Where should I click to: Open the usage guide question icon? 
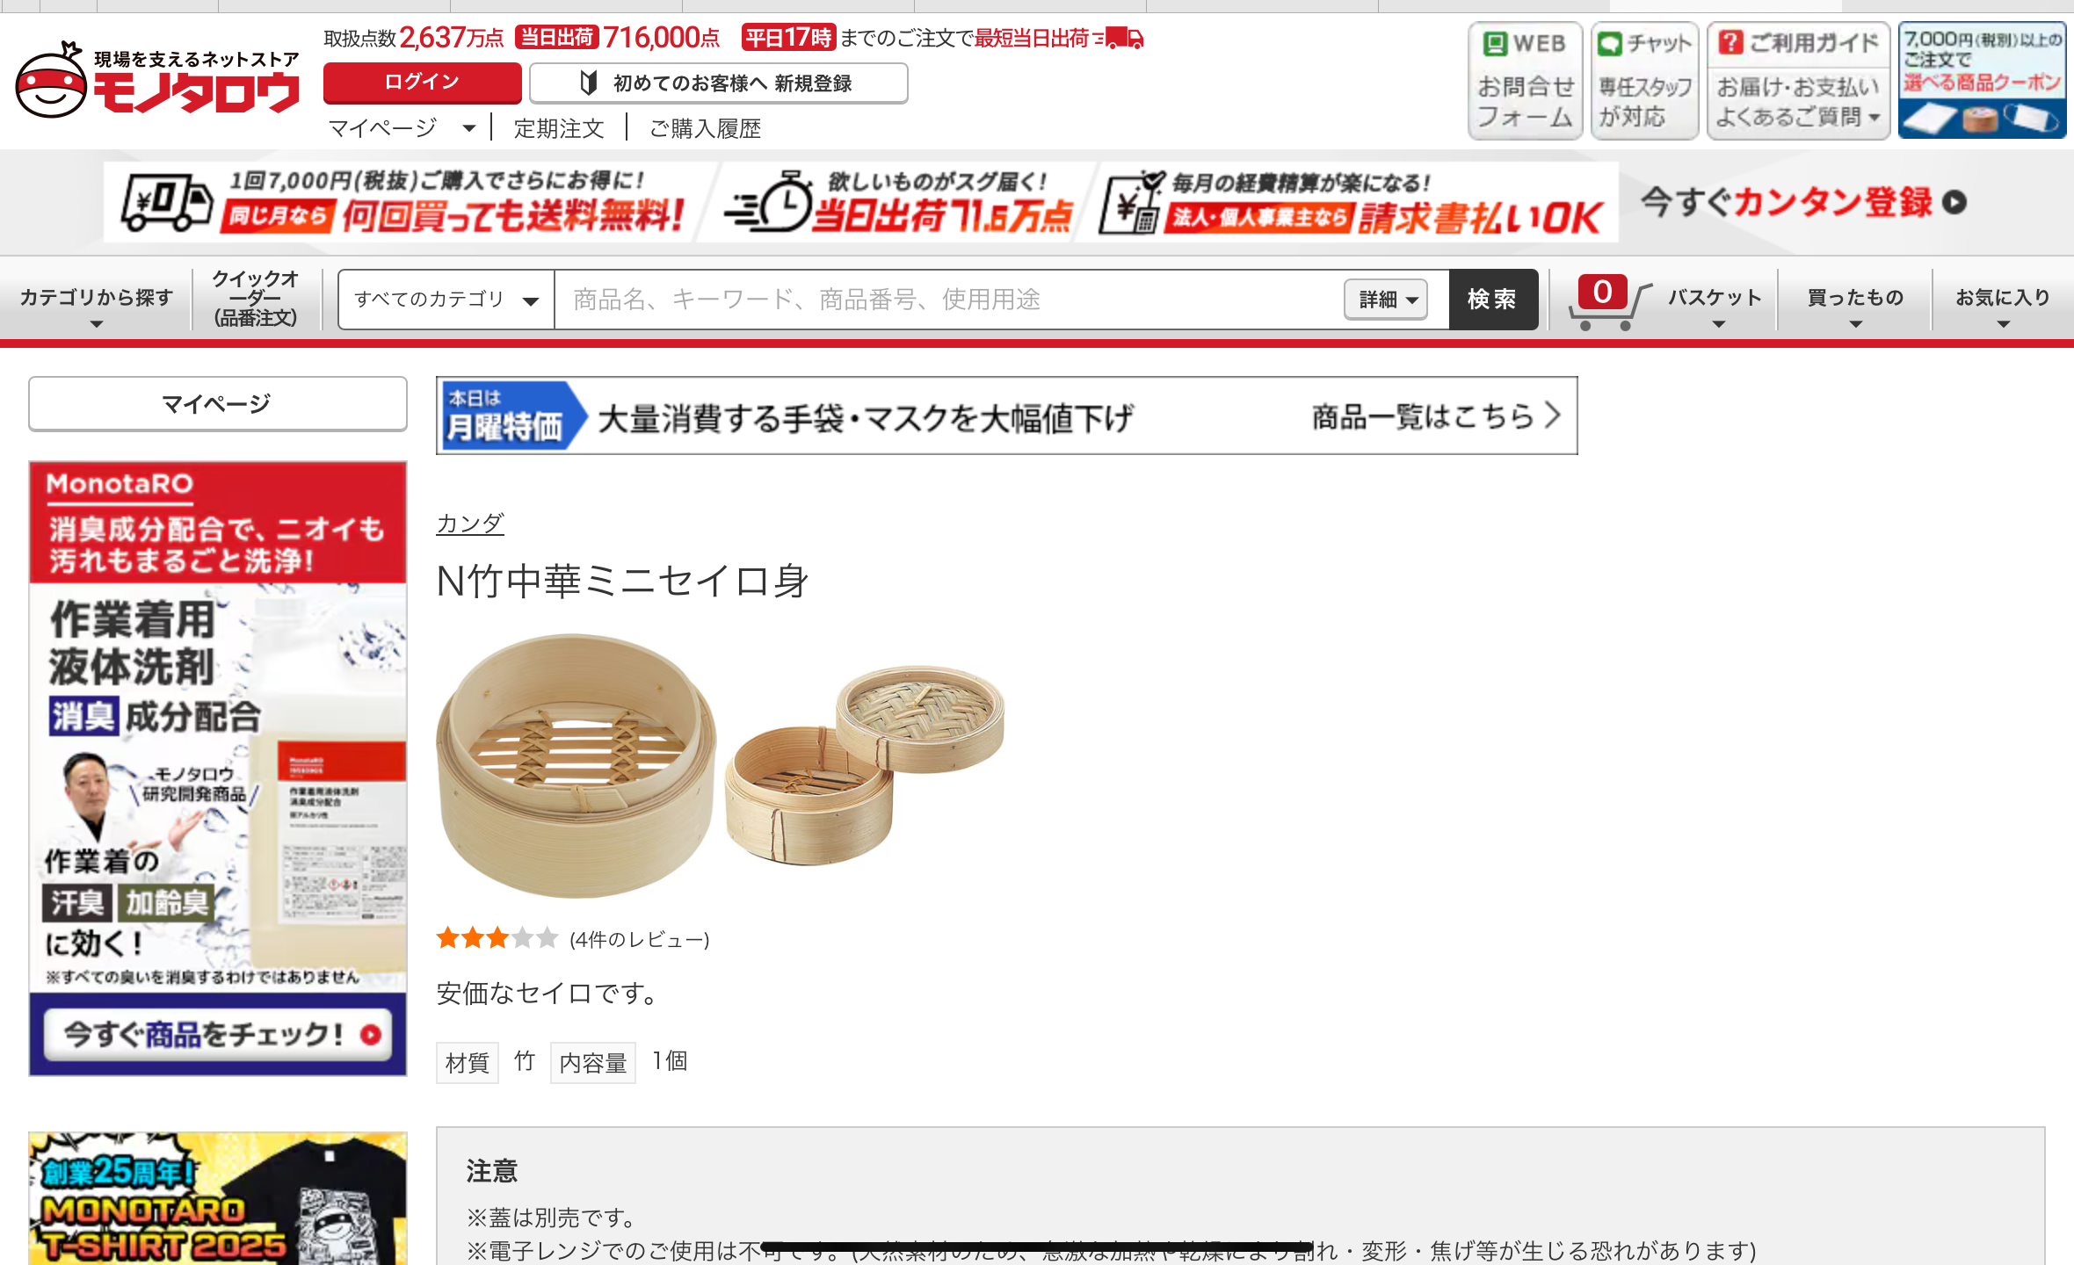coord(1730,42)
